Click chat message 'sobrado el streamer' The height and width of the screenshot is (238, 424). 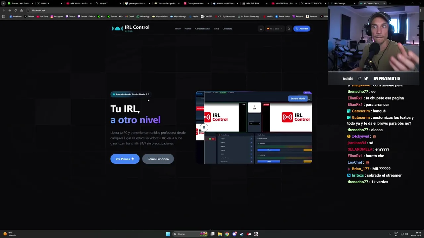384,176
